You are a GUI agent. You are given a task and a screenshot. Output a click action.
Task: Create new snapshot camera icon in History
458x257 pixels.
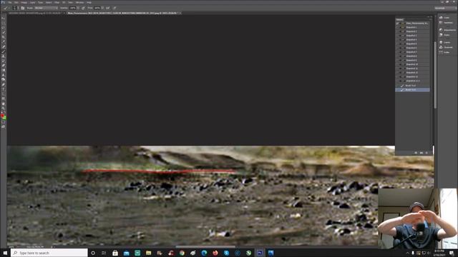pos(422,153)
